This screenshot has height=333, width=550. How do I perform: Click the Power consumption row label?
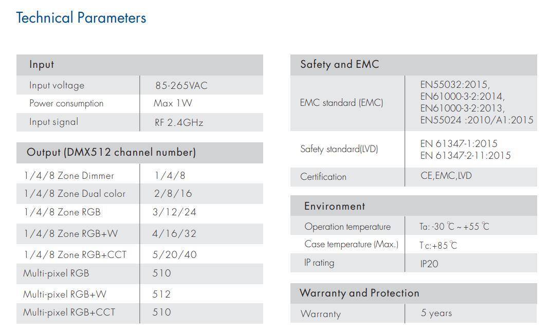point(66,103)
